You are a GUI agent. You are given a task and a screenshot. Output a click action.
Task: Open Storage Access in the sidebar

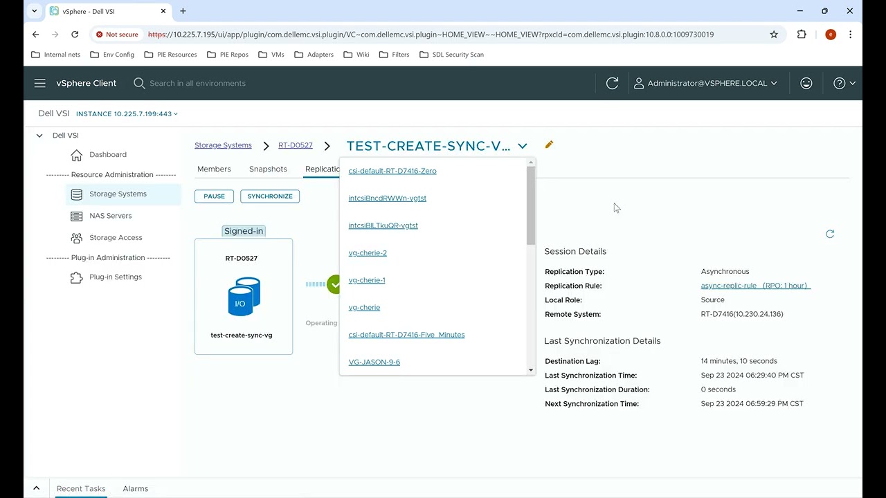click(116, 237)
